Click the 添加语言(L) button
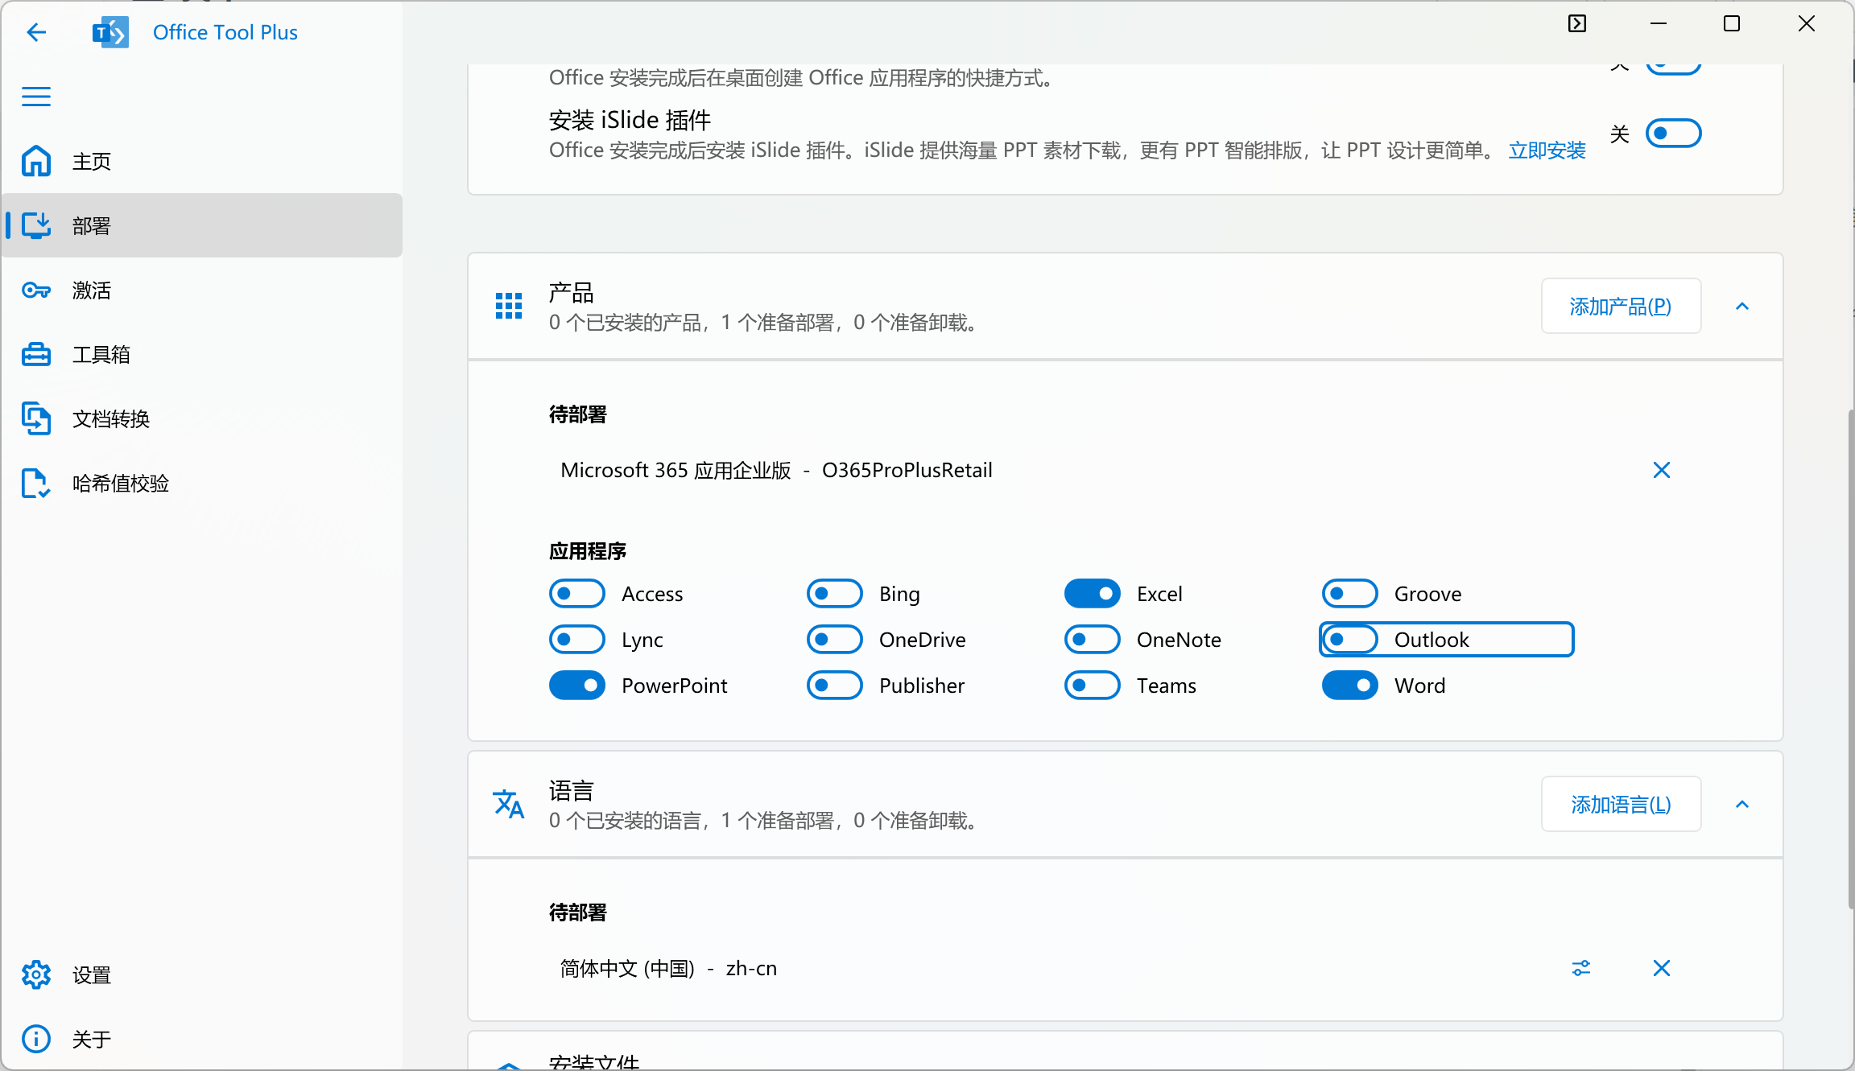 pos(1621,804)
